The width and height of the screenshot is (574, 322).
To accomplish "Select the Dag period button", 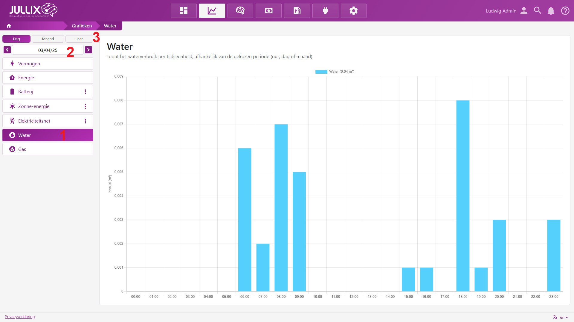I will (x=16, y=39).
